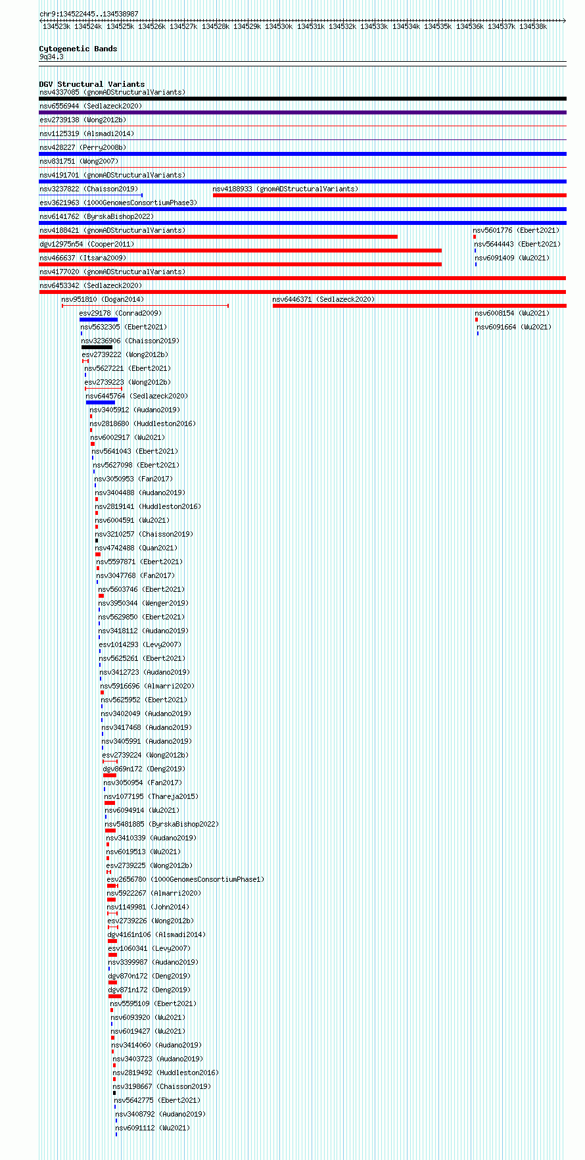This screenshot has width=585, height=1160.
Task: Select nsv466637 (Itsara2009) label
Action: click(83, 258)
